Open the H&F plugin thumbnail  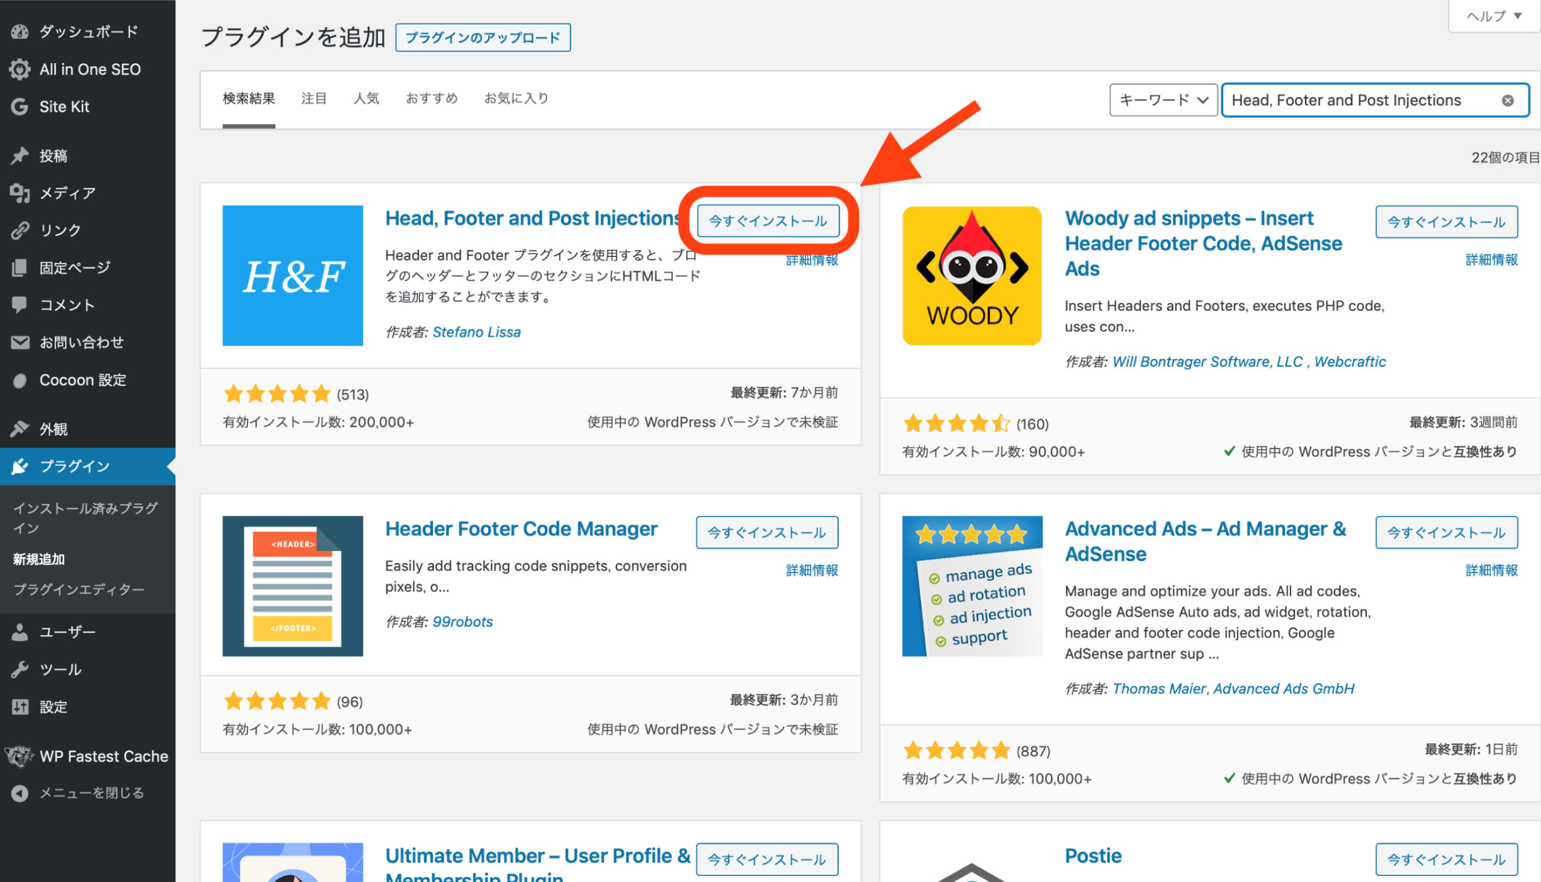293,276
